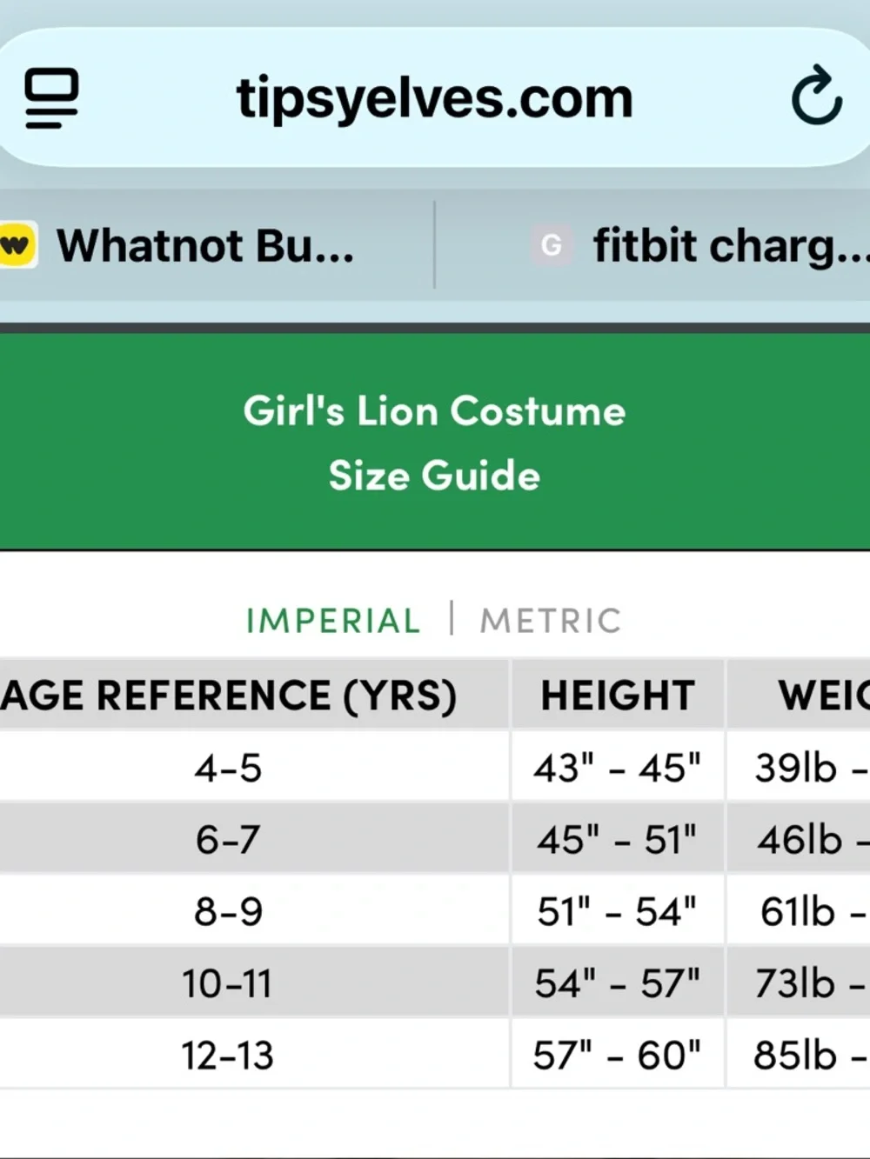Select the 10-11 age row
This screenshot has width=870, height=1159.
(435, 982)
